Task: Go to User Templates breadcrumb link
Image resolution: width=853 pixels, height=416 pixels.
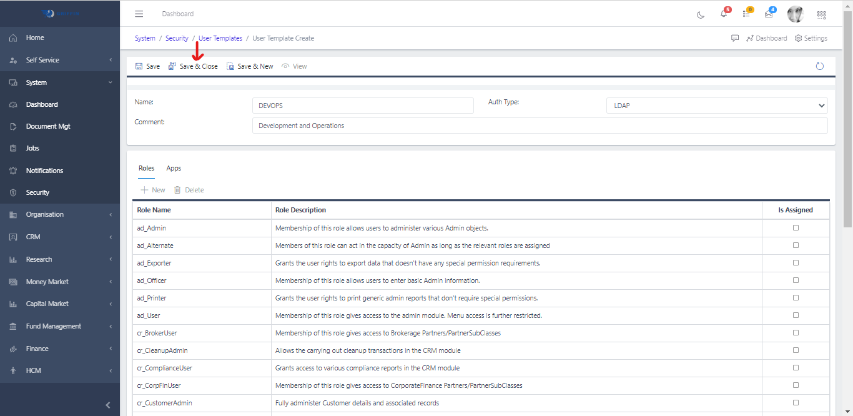Action: tap(220, 38)
